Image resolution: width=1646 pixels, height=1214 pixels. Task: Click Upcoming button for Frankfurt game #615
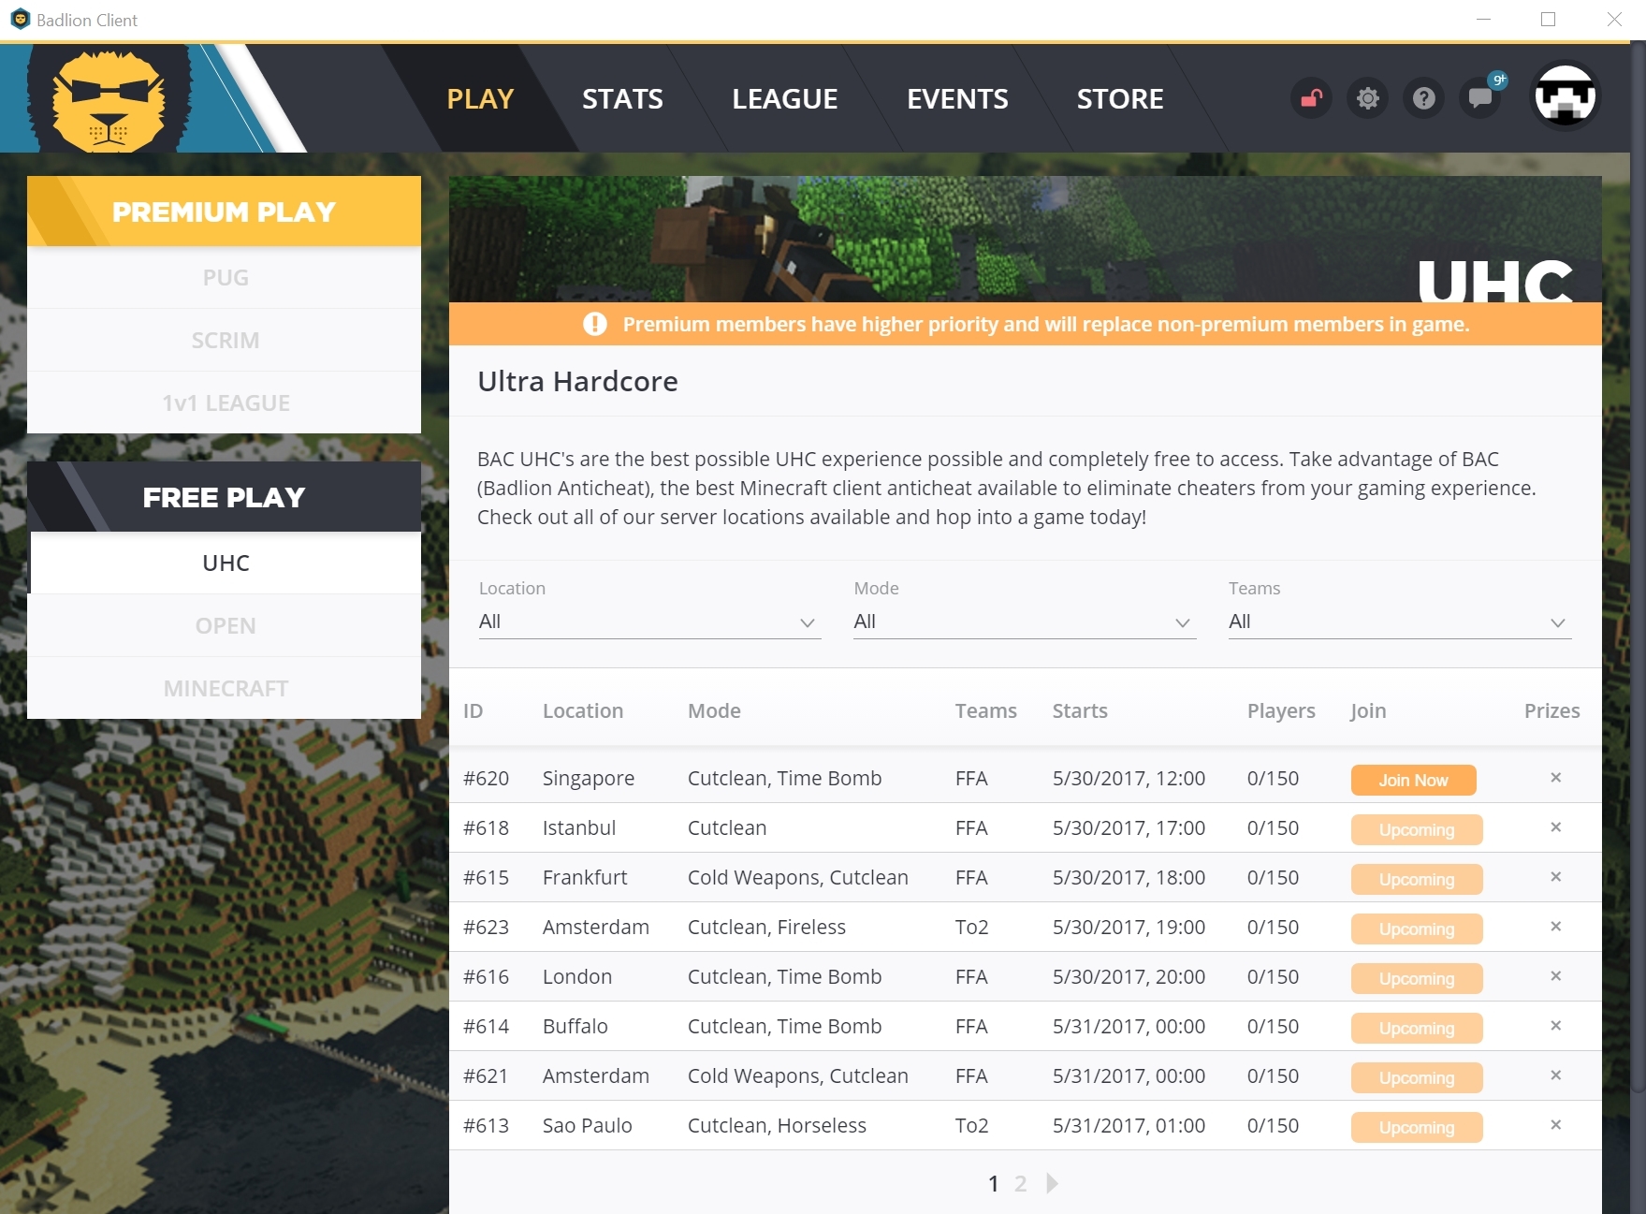[1417, 879]
